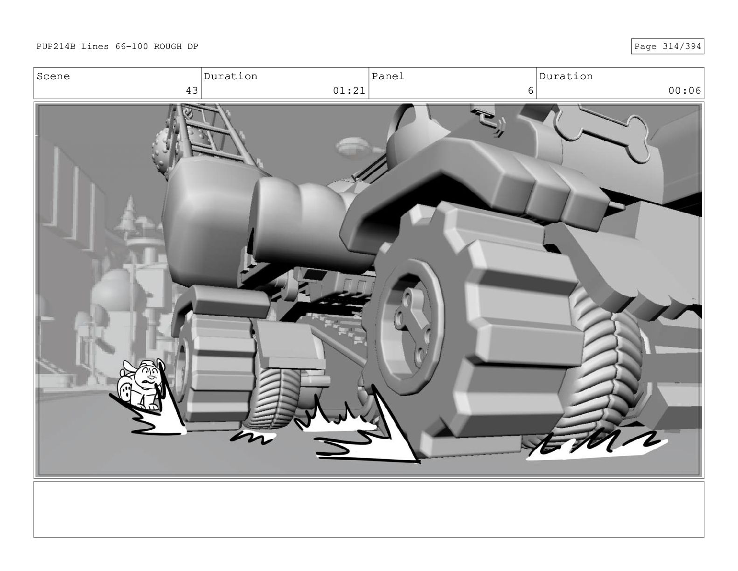Click the scene duration value '01:21'
The height and width of the screenshot is (571, 738).
click(349, 90)
